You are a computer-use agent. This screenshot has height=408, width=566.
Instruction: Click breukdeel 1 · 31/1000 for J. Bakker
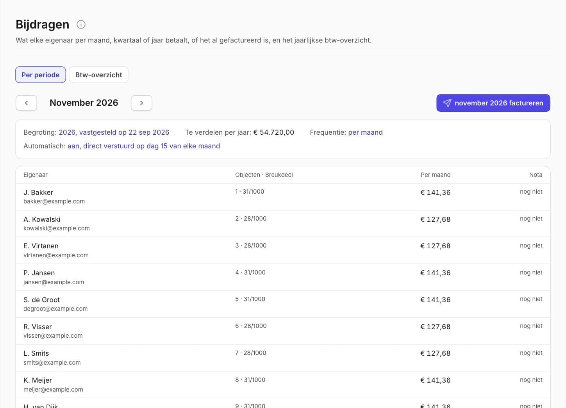click(250, 192)
